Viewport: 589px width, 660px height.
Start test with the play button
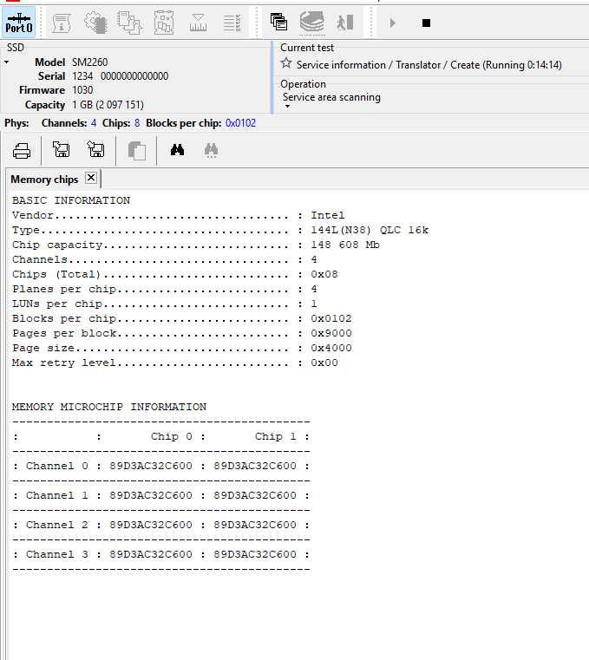point(392,23)
